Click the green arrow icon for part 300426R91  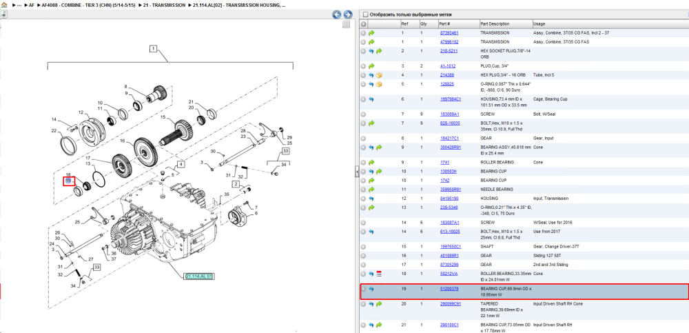[379, 148]
